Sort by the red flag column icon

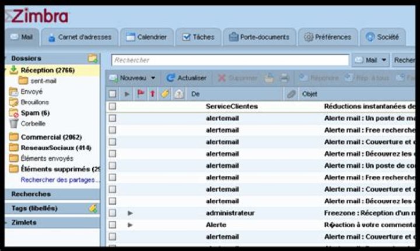click(x=141, y=94)
